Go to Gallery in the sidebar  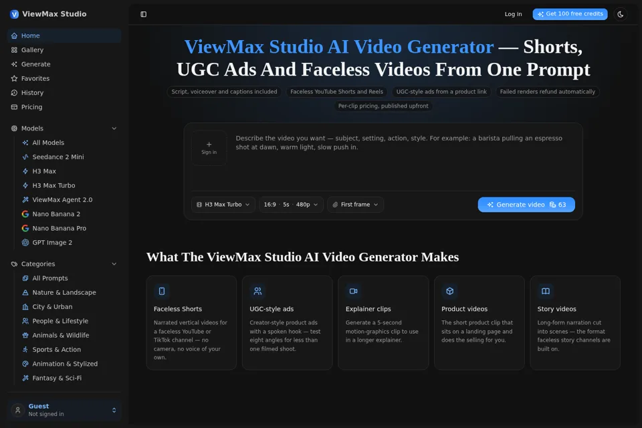pos(64,50)
